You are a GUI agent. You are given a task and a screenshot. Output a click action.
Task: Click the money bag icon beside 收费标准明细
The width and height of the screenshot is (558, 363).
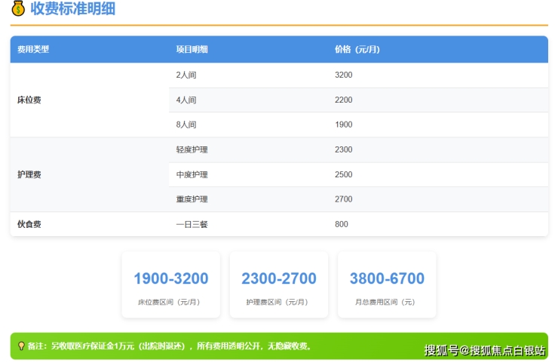click(x=17, y=10)
